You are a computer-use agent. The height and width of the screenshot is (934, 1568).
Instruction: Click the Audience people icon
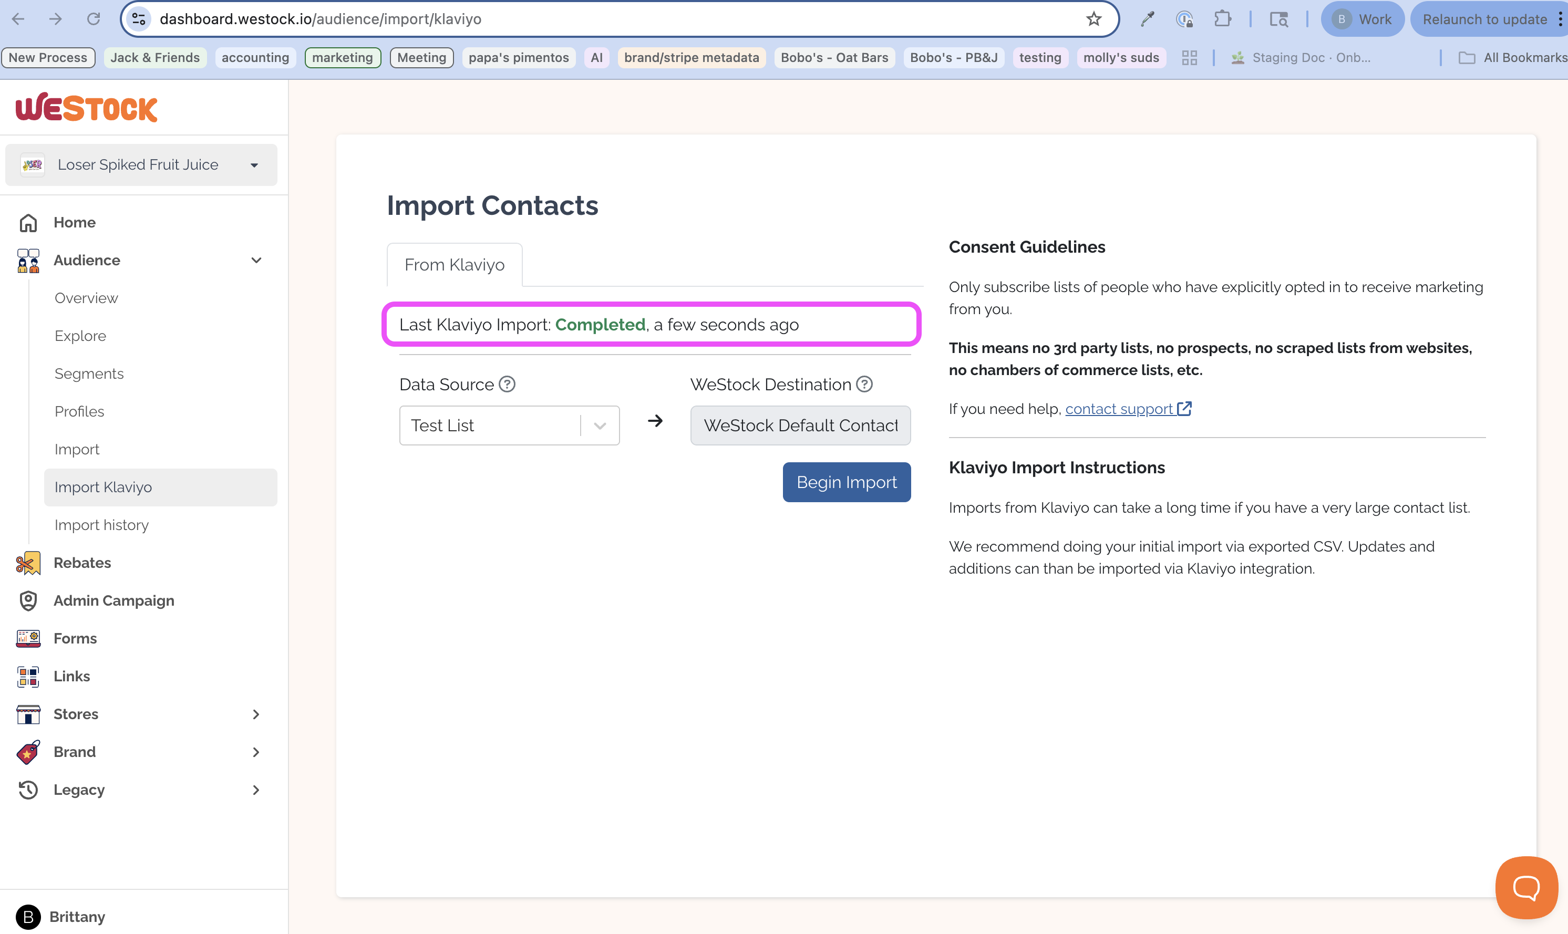(x=28, y=261)
